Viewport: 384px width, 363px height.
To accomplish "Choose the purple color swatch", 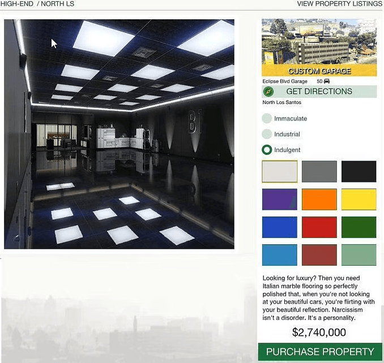I will 279,199.
